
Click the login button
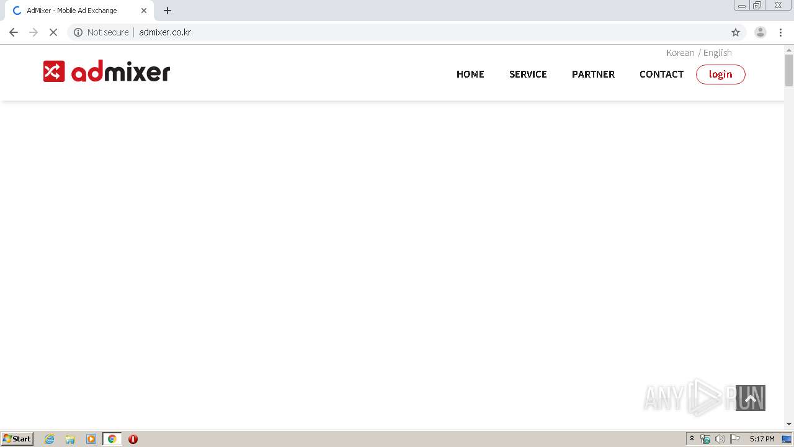pyautogui.click(x=720, y=74)
